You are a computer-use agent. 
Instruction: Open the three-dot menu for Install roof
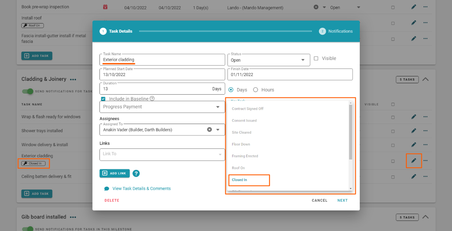[x=425, y=23]
